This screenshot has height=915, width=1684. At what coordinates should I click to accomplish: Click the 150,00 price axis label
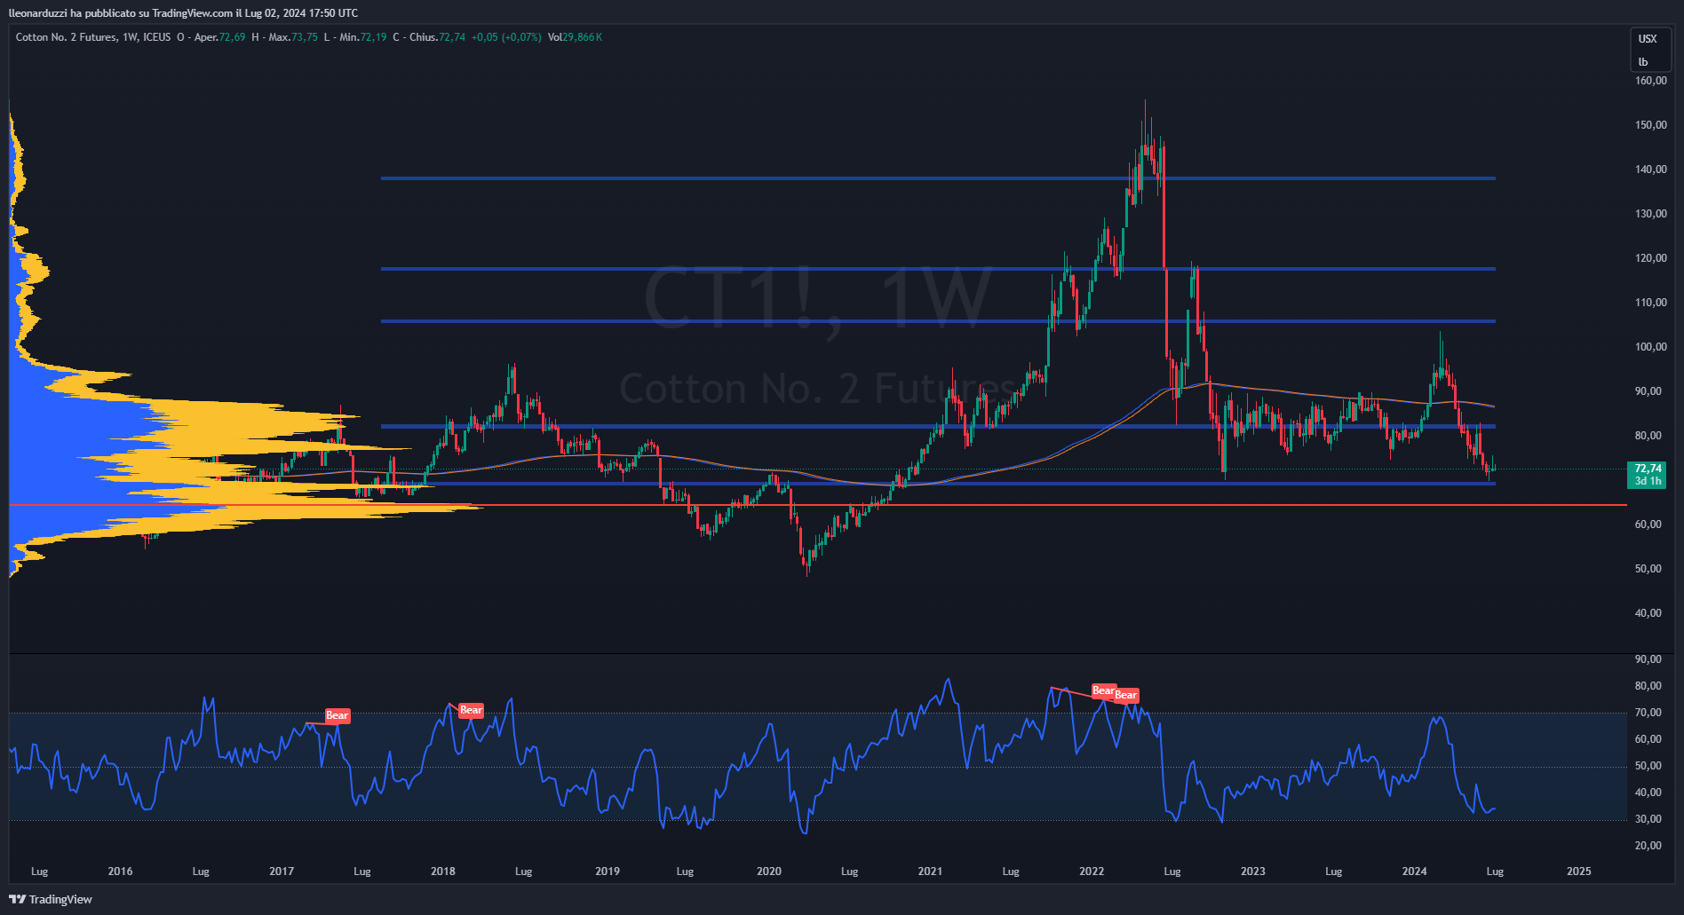tap(1650, 125)
